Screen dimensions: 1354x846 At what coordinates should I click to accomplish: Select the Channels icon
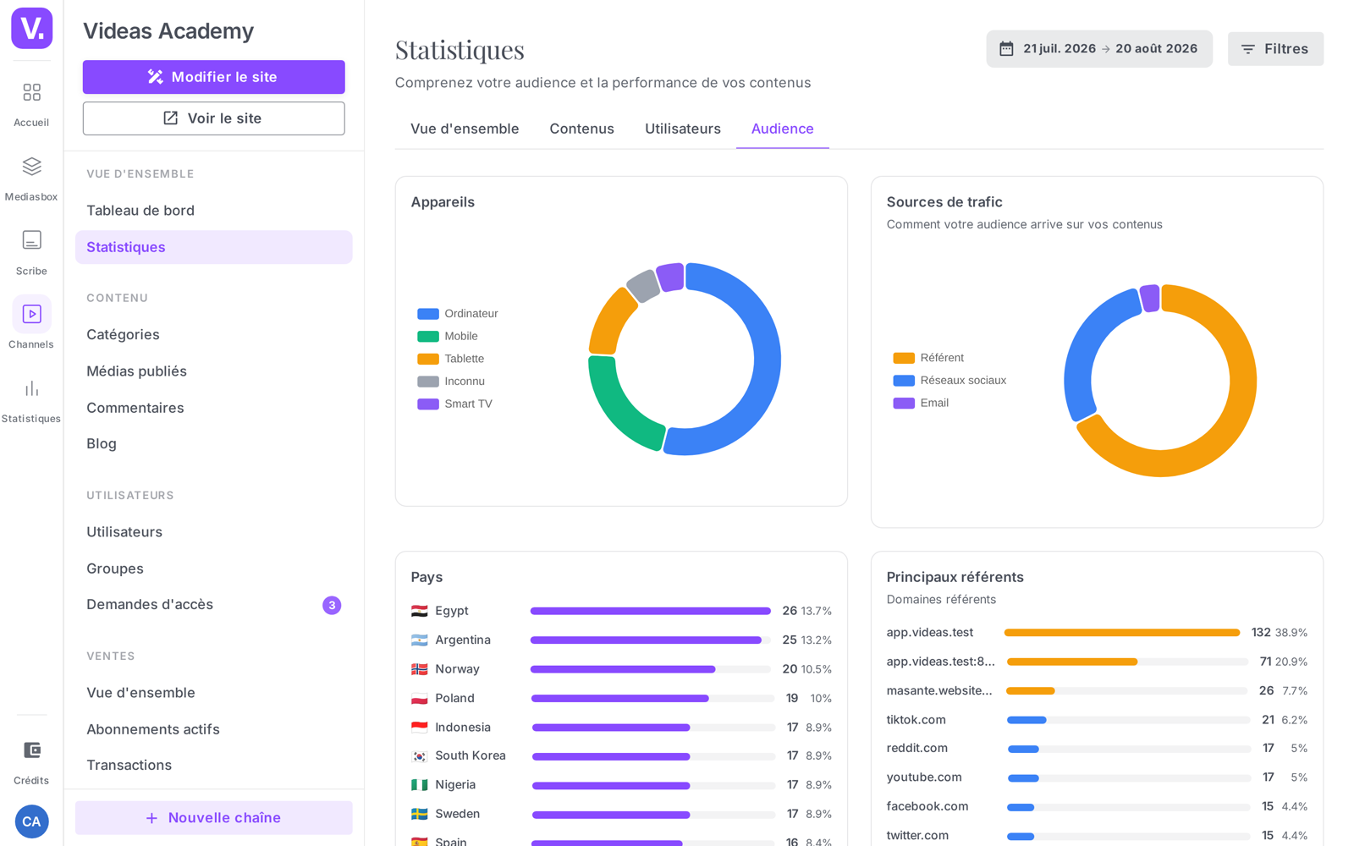tap(31, 315)
